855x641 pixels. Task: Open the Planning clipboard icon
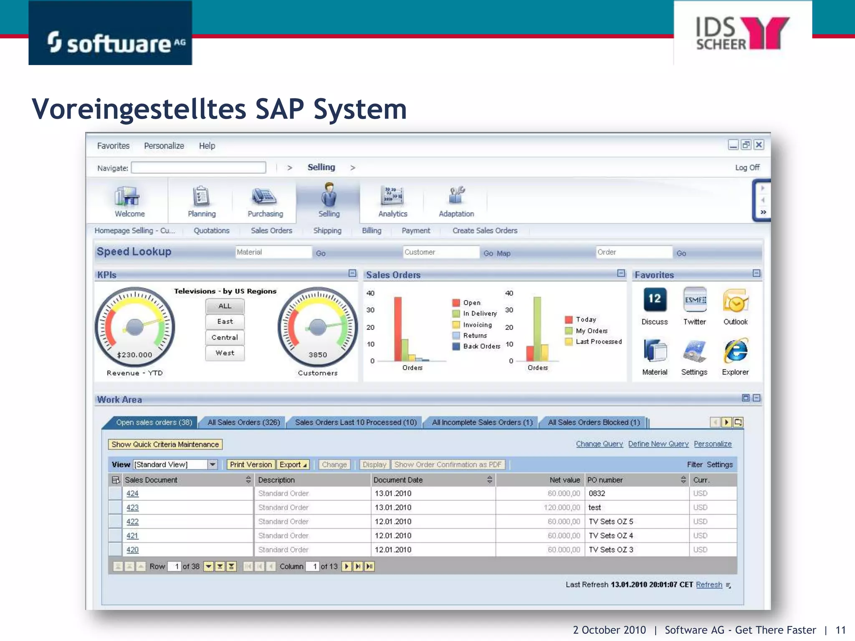coord(201,196)
